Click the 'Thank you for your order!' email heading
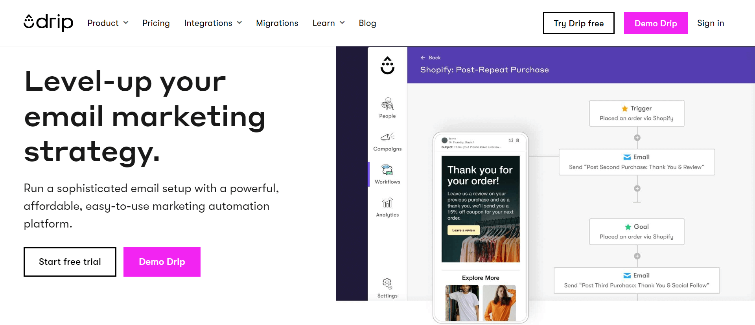Image resolution: width=755 pixels, height=325 pixels. [480, 175]
